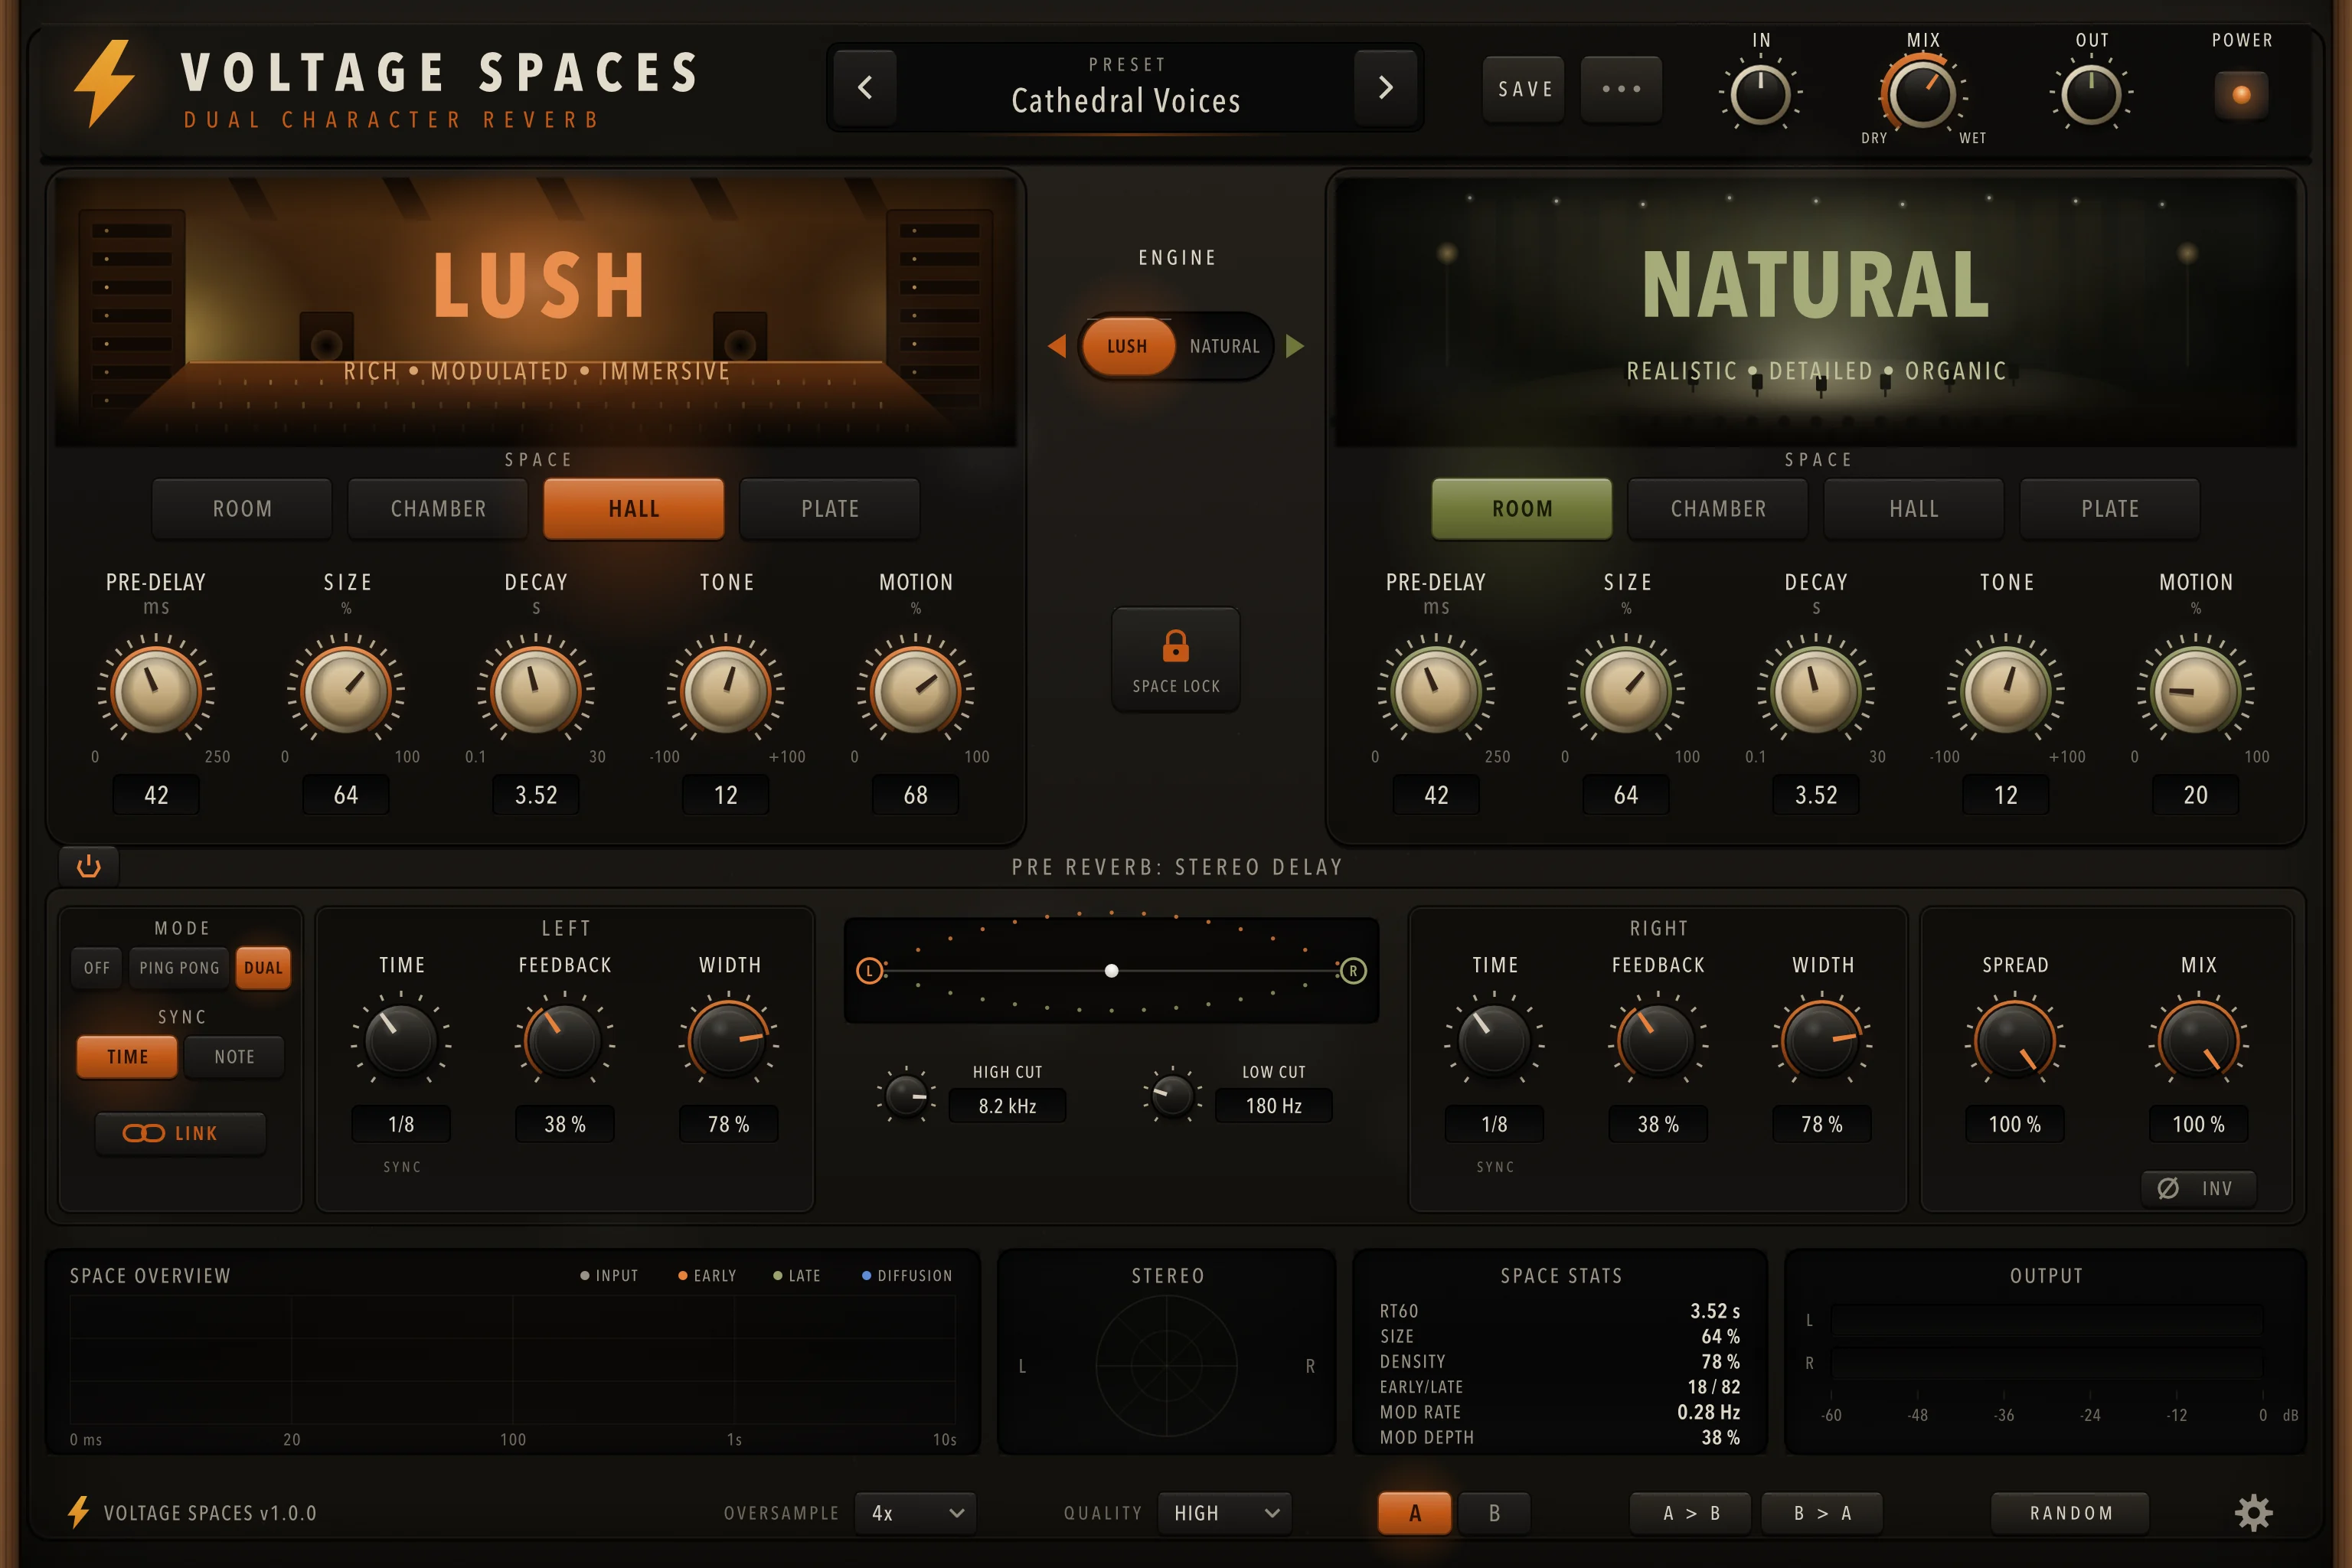The height and width of the screenshot is (1568, 2352).
Task: Select Natural ROOM space
Action: [1522, 509]
